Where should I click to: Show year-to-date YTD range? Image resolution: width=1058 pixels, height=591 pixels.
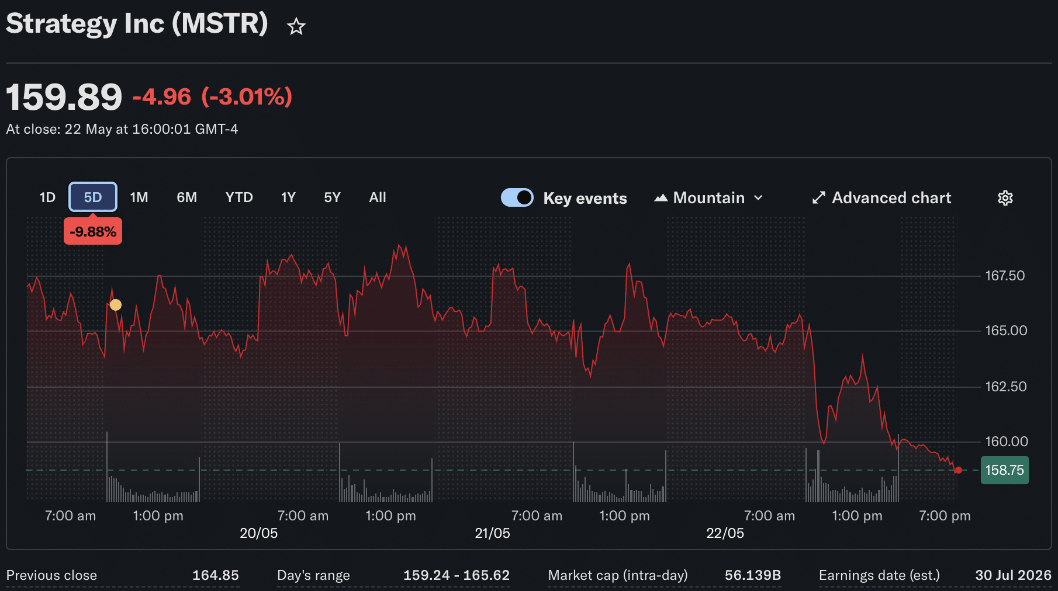click(239, 197)
